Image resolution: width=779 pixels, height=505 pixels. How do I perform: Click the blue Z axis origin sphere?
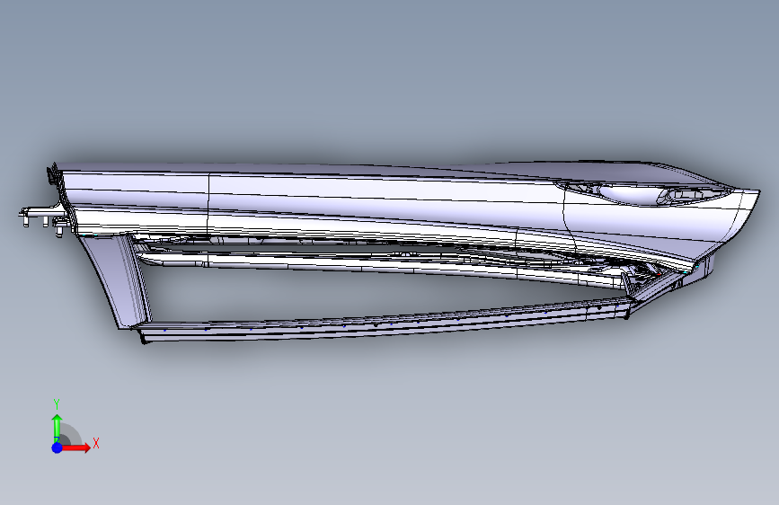pos(58,447)
